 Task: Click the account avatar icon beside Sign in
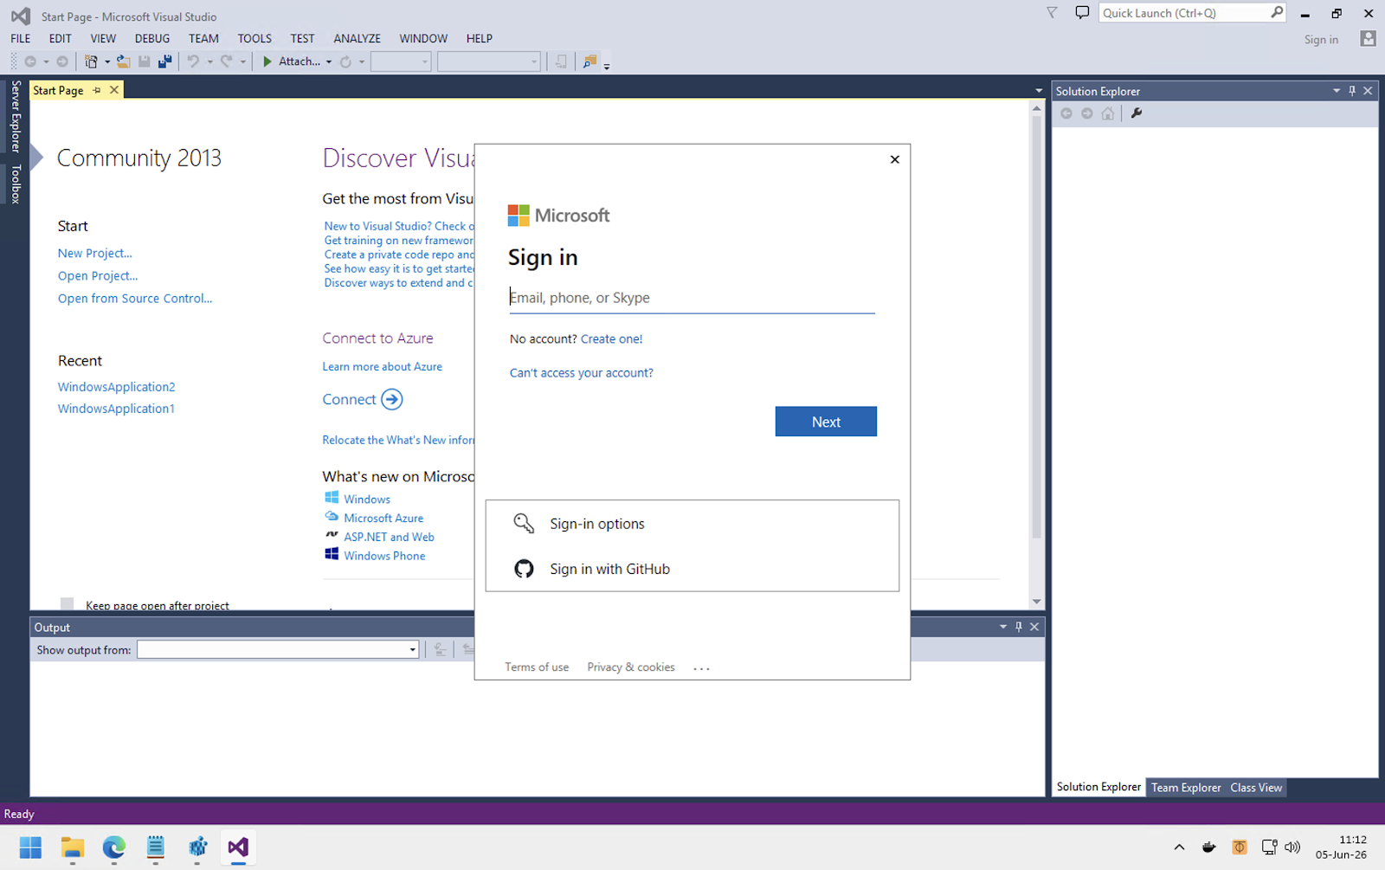(x=1368, y=39)
